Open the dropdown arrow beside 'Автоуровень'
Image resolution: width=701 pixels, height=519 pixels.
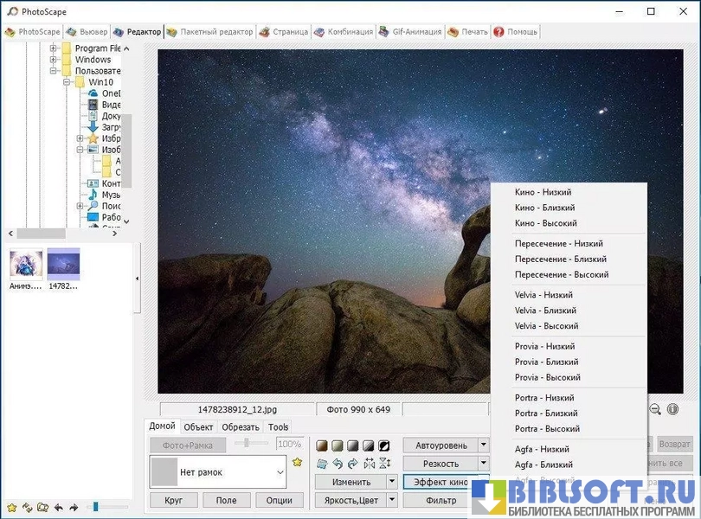click(484, 445)
